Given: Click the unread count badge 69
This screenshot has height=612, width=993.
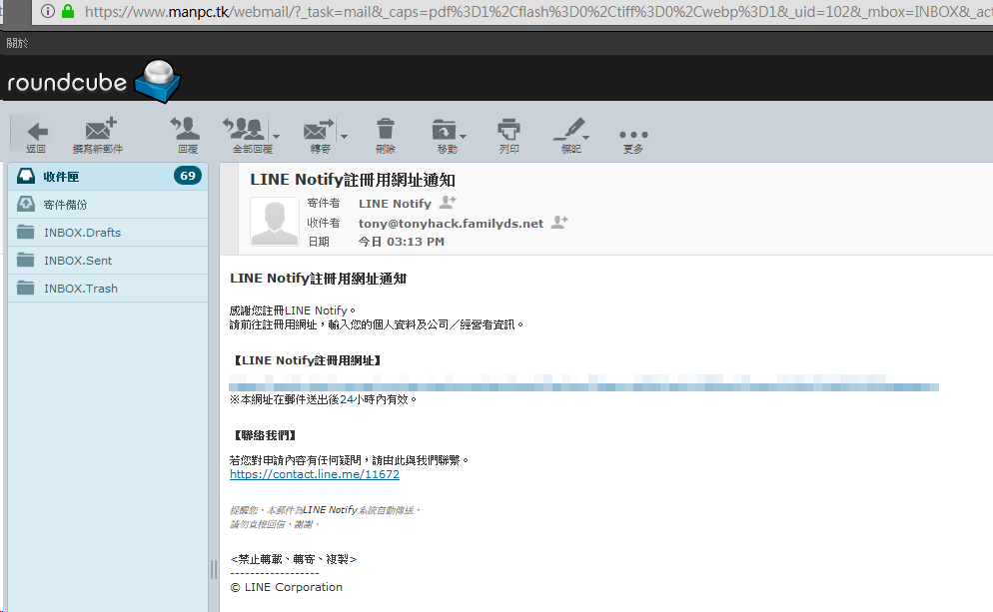Looking at the screenshot, I should (188, 176).
